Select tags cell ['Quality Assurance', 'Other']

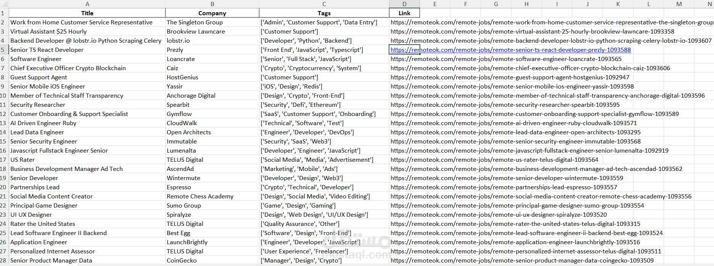[x=324, y=224]
